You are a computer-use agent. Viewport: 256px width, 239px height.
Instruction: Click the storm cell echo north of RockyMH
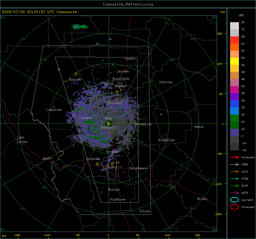[79, 26]
